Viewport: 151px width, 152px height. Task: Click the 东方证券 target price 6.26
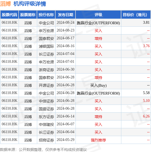(x=146, y=116)
